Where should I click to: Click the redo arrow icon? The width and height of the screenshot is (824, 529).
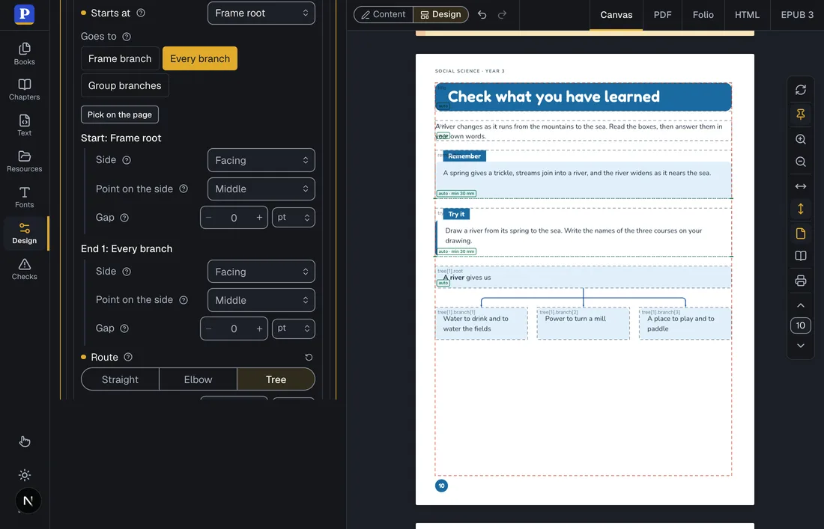[x=502, y=15]
